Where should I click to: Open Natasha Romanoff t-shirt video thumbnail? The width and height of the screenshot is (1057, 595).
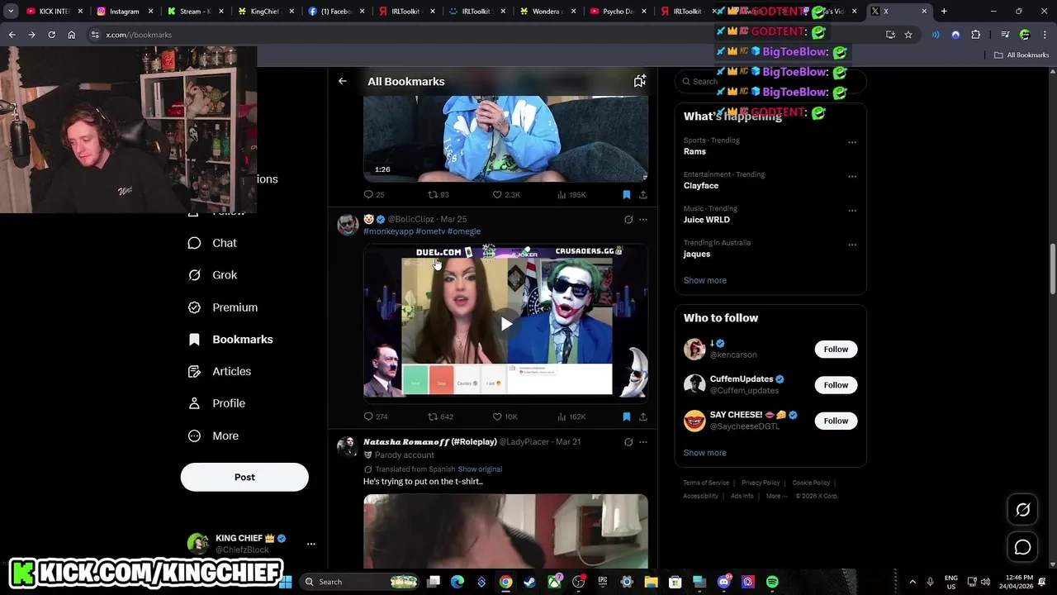(505, 531)
